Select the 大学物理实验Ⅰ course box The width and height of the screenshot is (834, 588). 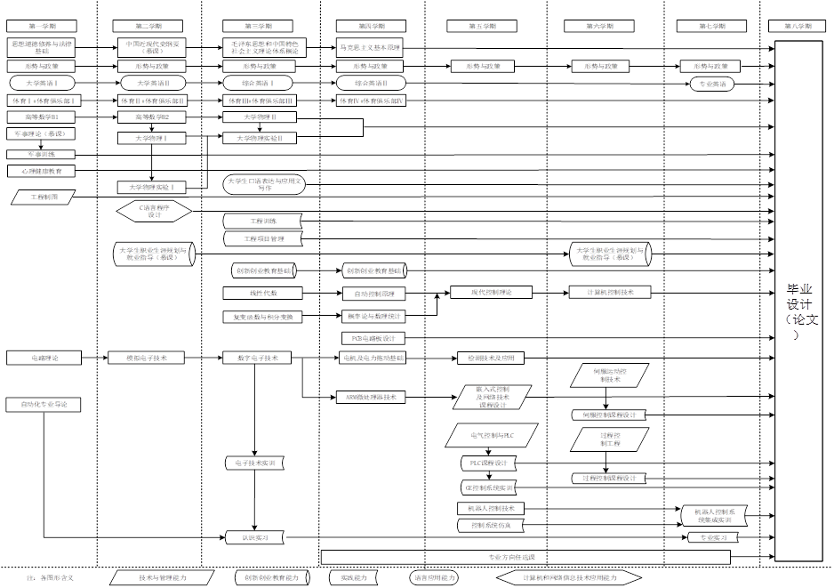point(153,187)
